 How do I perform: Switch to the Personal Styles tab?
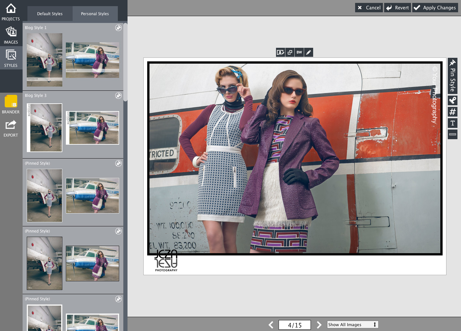click(x=95, y=14)
